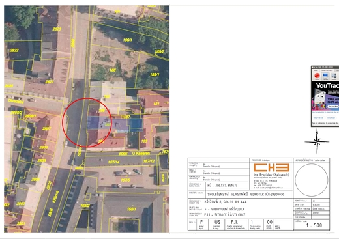
Task: Open the first tab in recorder window
Action: (316, 70)
